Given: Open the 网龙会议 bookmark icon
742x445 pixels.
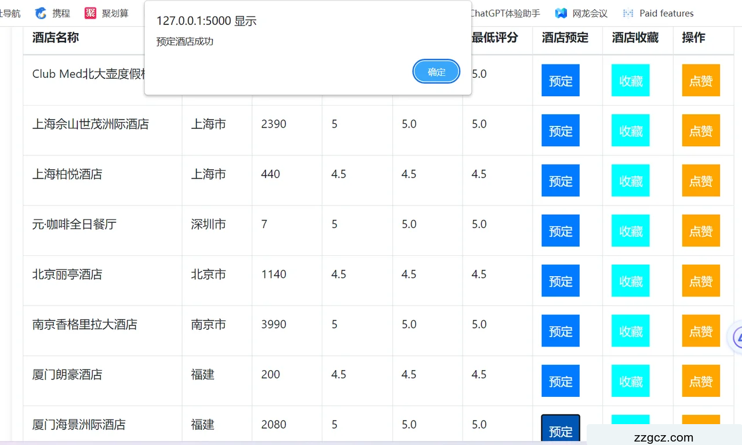Looking at the screenshot, I should (x=561, y=13).
